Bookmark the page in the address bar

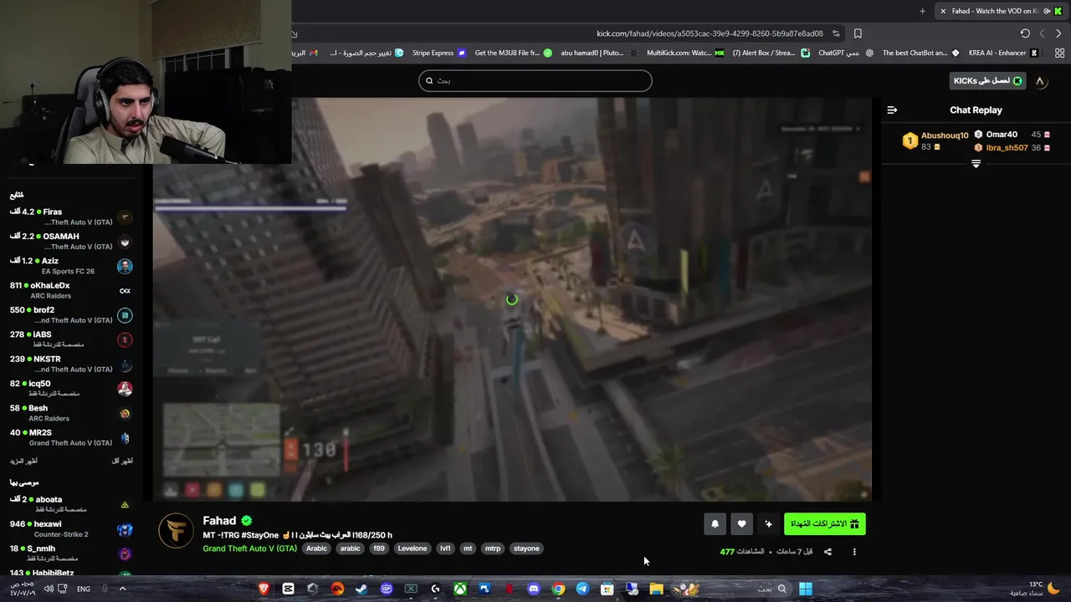click(x=858, y=33)
